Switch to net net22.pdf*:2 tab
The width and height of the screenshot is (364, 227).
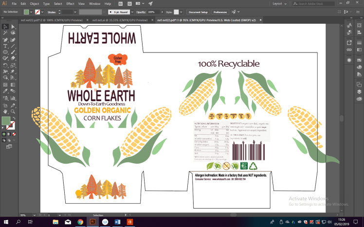[x=52, y=20]
